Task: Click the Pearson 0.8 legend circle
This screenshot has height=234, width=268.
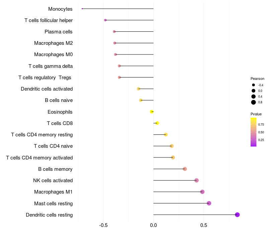Action: point(254,102)
